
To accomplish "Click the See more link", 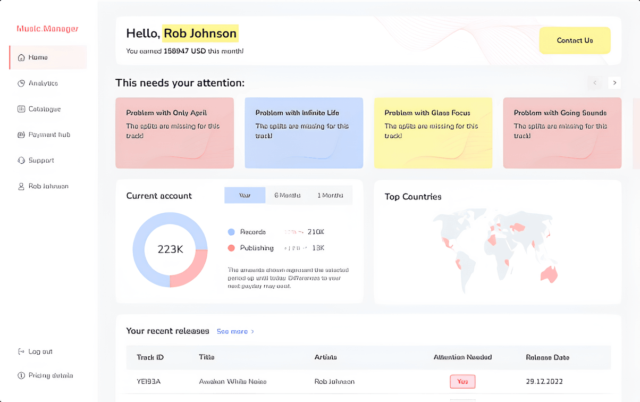I will (235, 331).
